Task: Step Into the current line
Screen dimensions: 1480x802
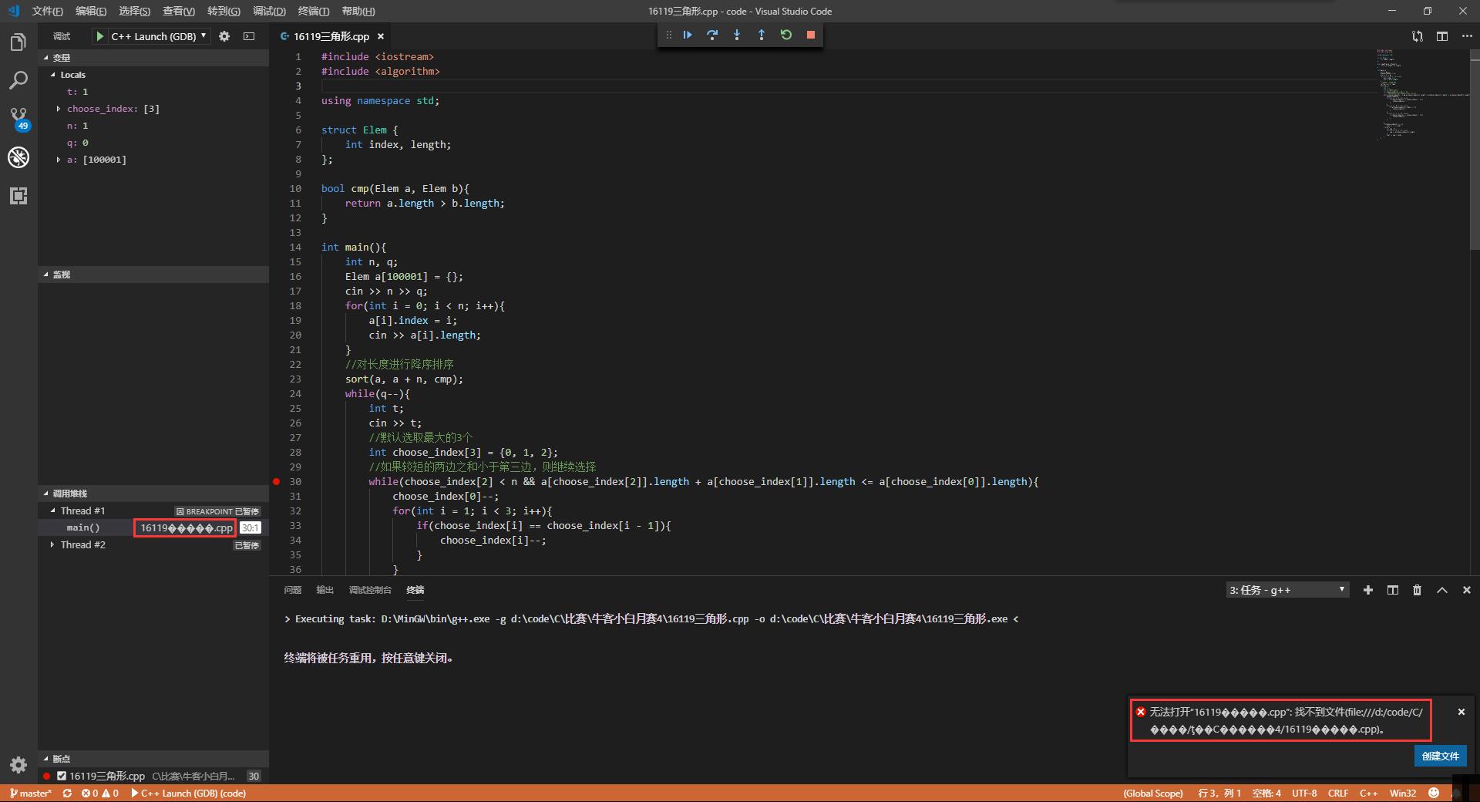Action: 737,35
